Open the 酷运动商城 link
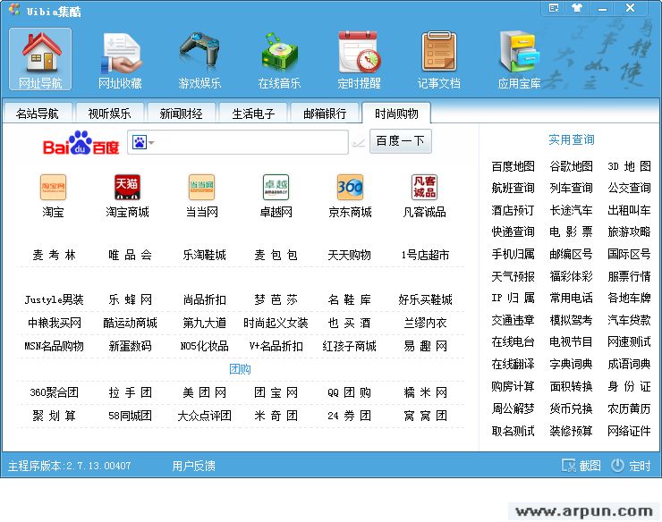This screenshot has width=662, height=522. (130, 323)
